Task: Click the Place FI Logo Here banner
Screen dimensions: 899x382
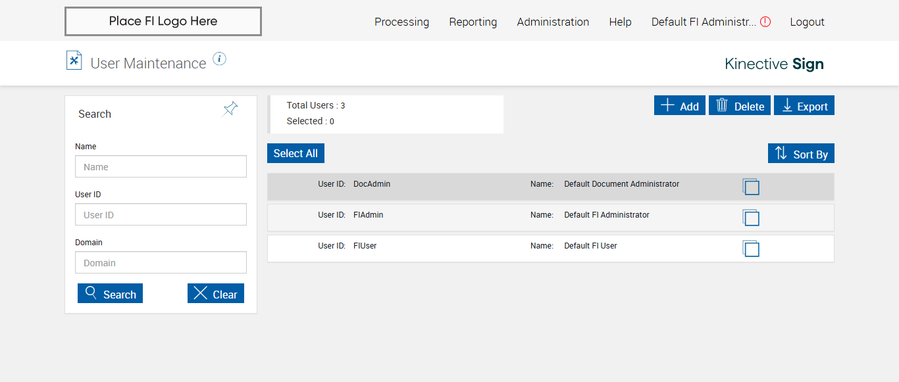Action: 163,21
